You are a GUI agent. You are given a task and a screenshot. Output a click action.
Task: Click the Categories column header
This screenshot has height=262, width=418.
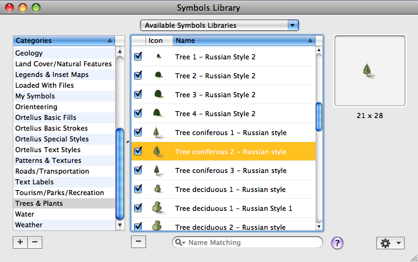(63, 40)
